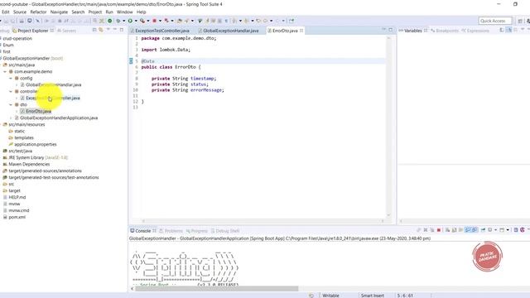This screenshot has height=298, width=530.
Task: Collapse the com.example.demo package node
Action: click(x=5, y=72)
